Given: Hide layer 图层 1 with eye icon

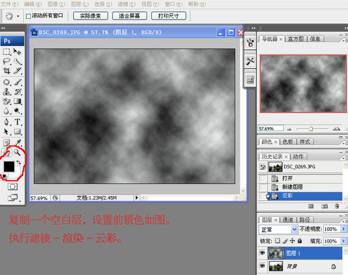Looking at the screenshot, I should 263,253.
